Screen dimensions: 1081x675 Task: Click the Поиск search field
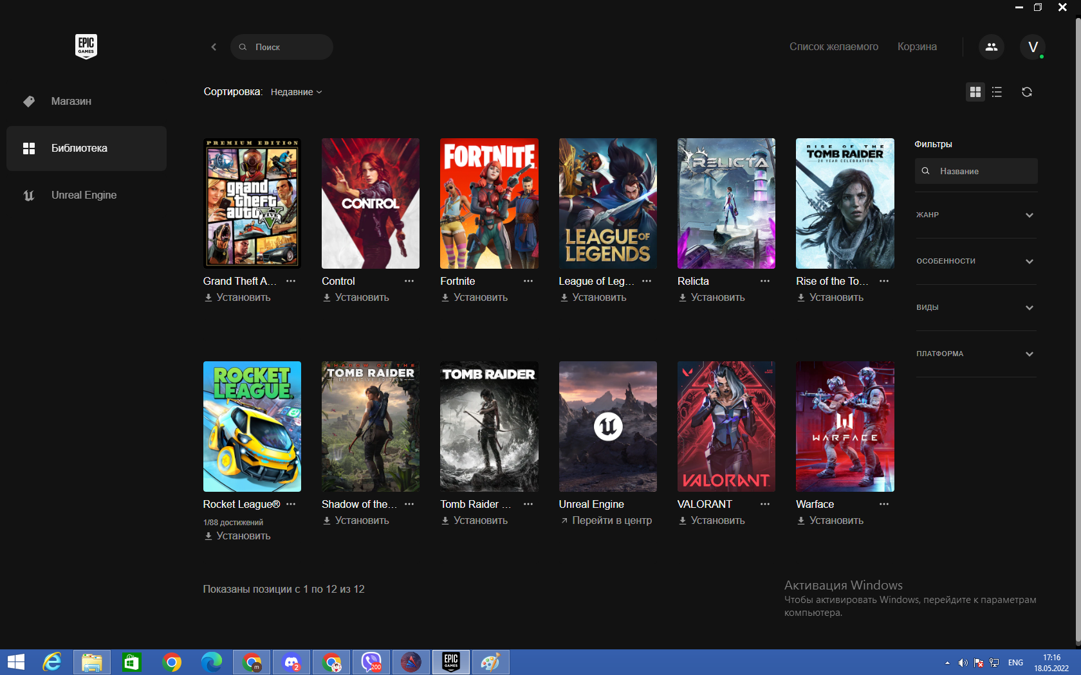pos(282,47)
